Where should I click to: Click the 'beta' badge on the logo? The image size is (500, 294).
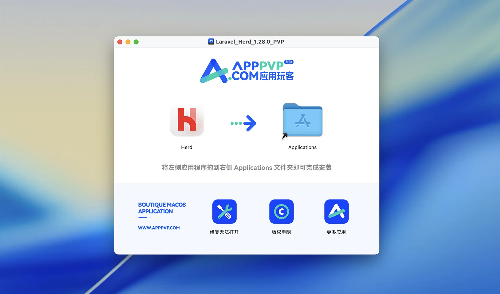pyautogui.click(x=289, y=62)
